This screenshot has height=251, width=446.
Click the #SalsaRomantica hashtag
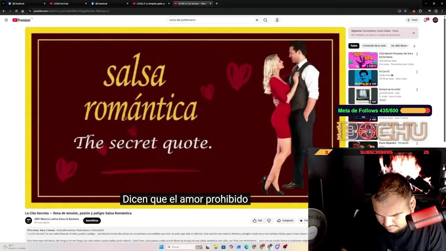(66, 230)
